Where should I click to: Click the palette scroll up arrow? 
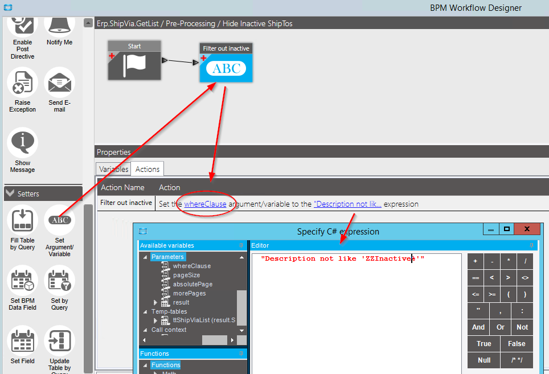[88, 23]
